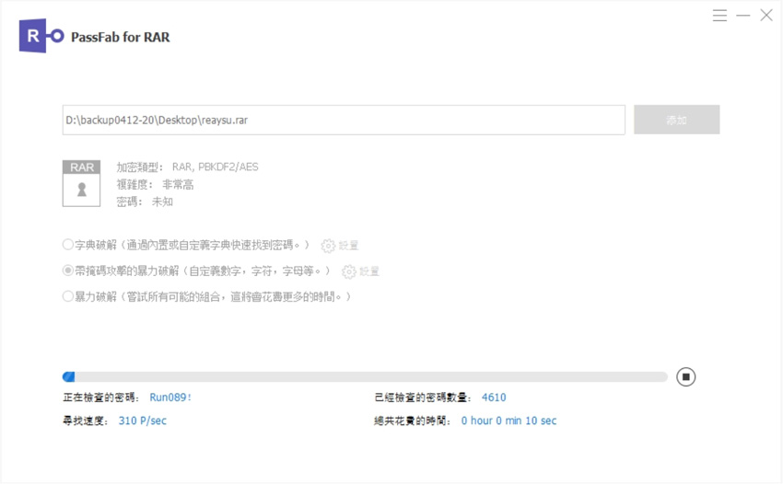Screen dimensions: 783x484
Task: Open the hamburger menu in title bar
Action: coord(719,16)
